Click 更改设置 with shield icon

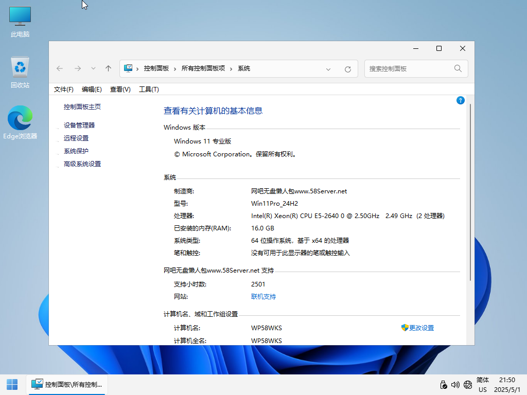418,328
